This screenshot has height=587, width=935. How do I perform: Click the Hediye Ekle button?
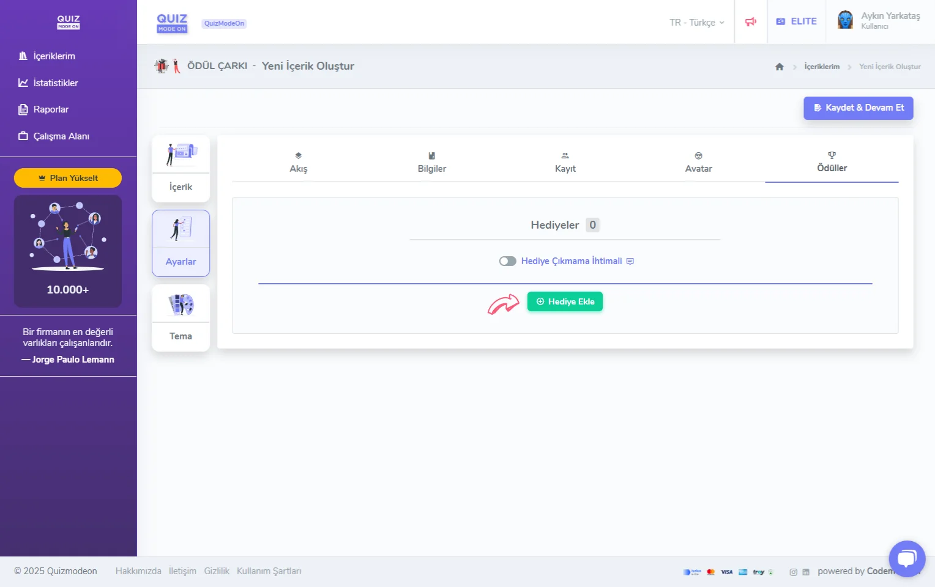click(565, 301)
